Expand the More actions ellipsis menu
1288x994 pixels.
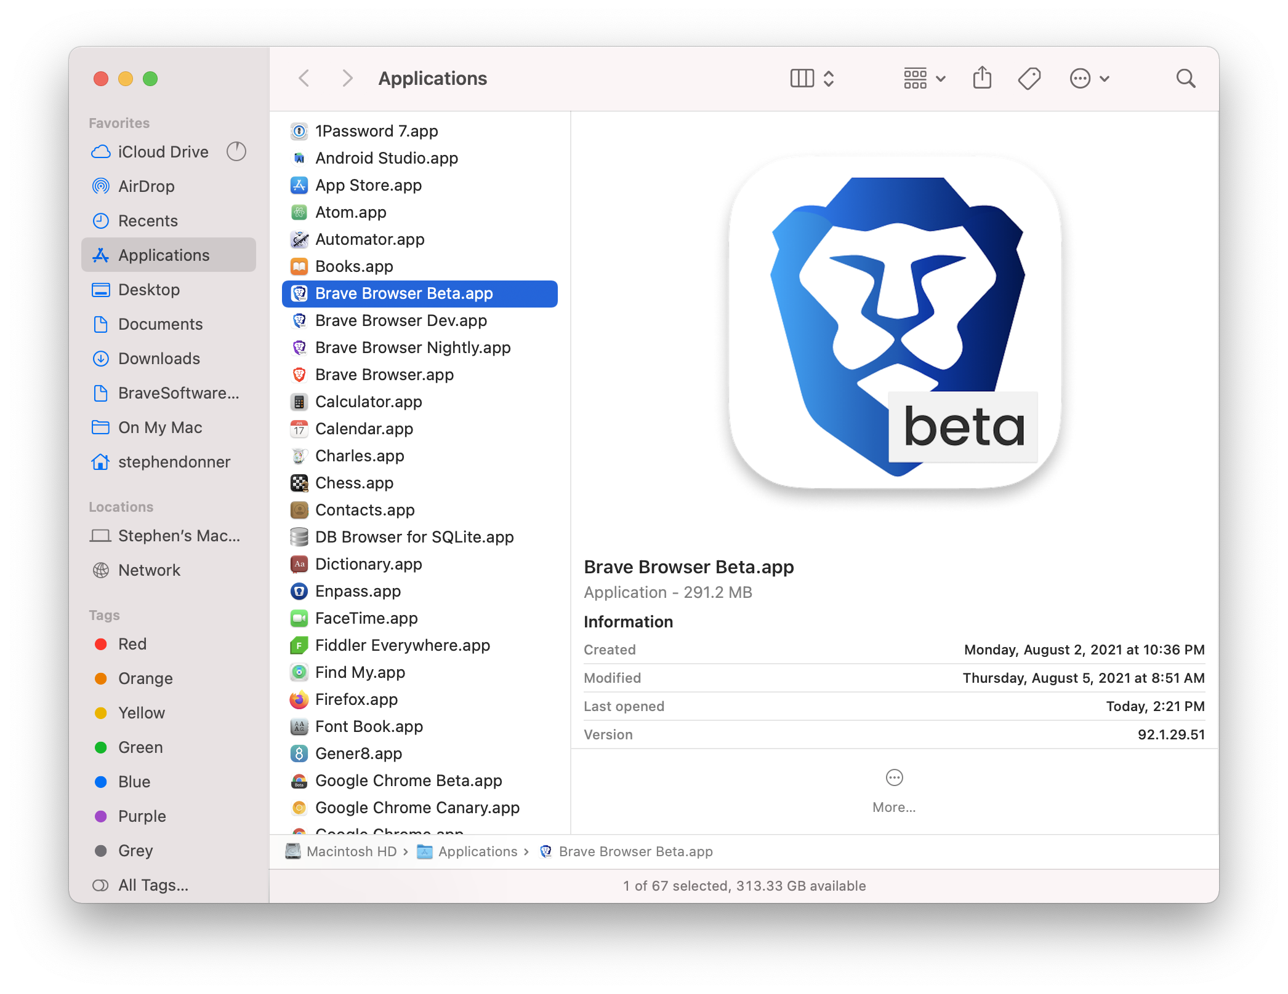(x=1081, y=78)
